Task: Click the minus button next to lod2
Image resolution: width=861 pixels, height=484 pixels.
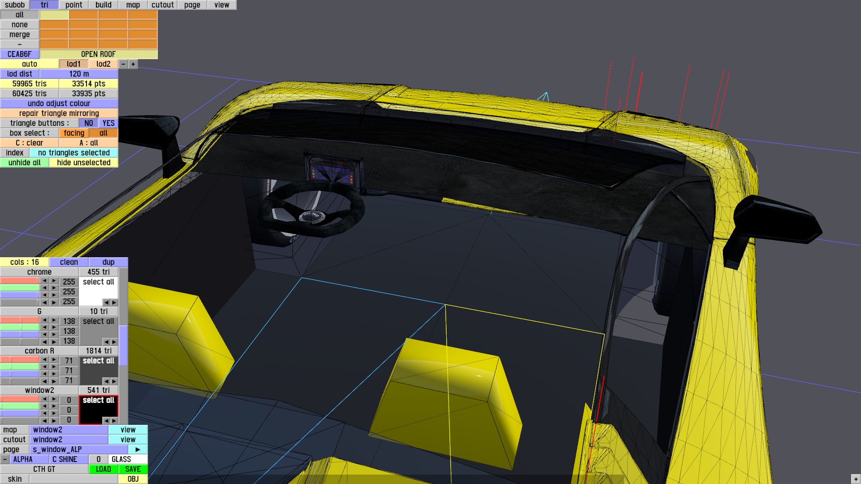Action: 123,64
